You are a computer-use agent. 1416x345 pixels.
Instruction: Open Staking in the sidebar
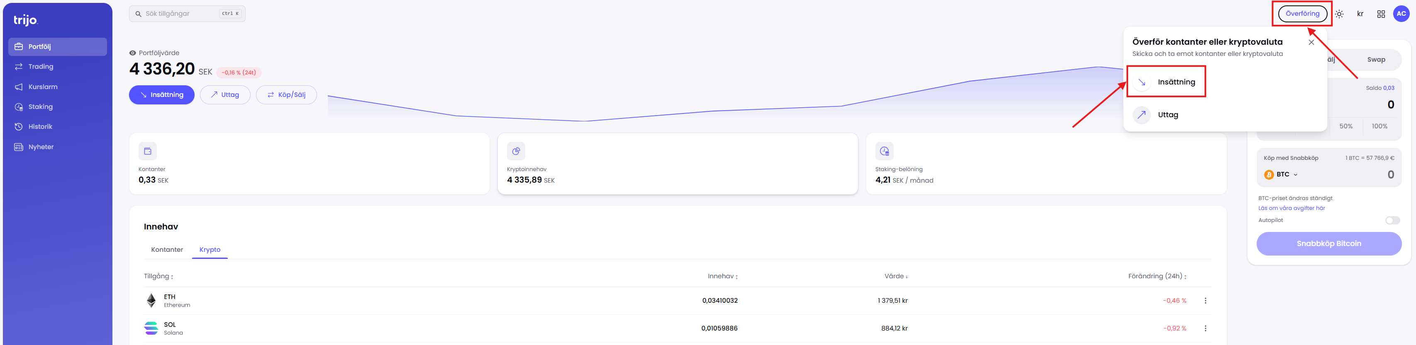58,107
